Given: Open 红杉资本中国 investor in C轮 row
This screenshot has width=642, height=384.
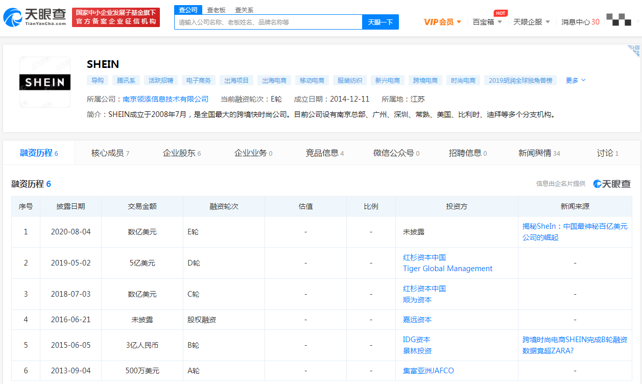Looking at the screenshot, I should click(424, 289).
